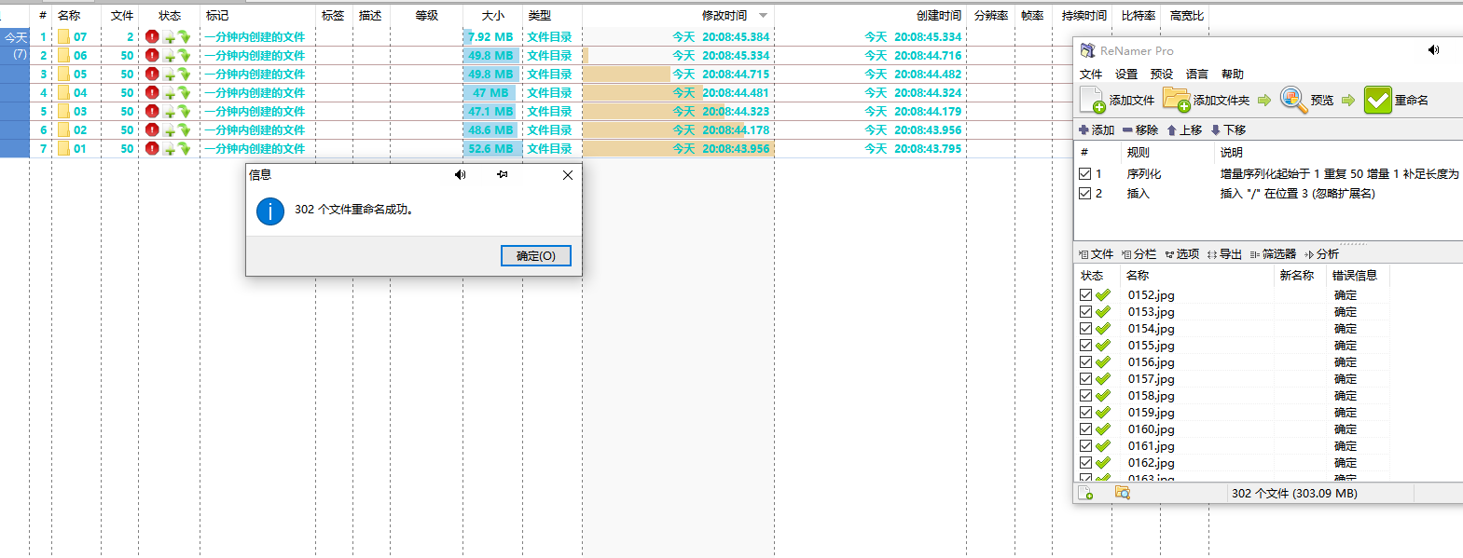Select folder 07 in the file list
This screenshot has width=1463, height=558.
pyautogui.click(x=80, y=37)
